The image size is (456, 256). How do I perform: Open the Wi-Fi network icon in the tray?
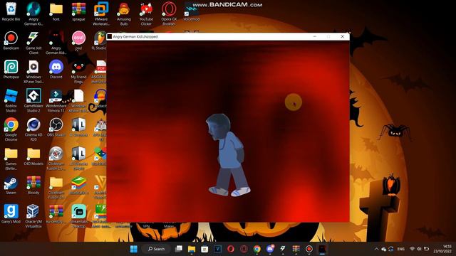[x=412, y=249]
